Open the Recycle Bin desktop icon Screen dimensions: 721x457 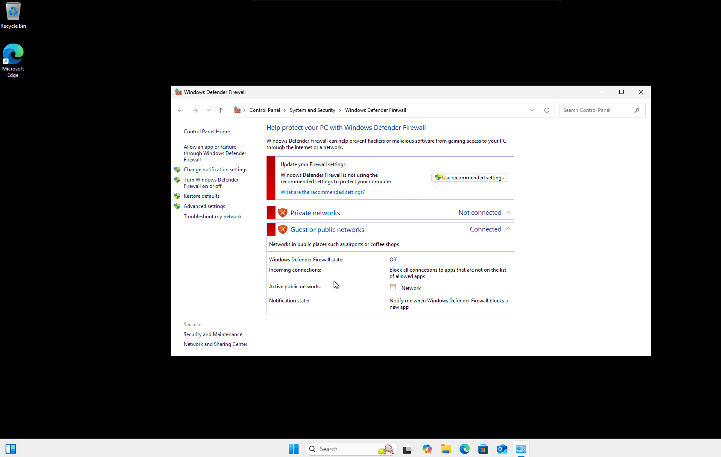(x=13, y=15)
